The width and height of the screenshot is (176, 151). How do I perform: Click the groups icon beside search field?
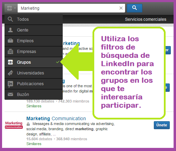pyautogui.click(x=9, y=8)
